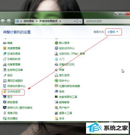Screen dimensions: 130x135
Task: Expand the arrow after 所有控制面板项
Action: coord(60,21)
